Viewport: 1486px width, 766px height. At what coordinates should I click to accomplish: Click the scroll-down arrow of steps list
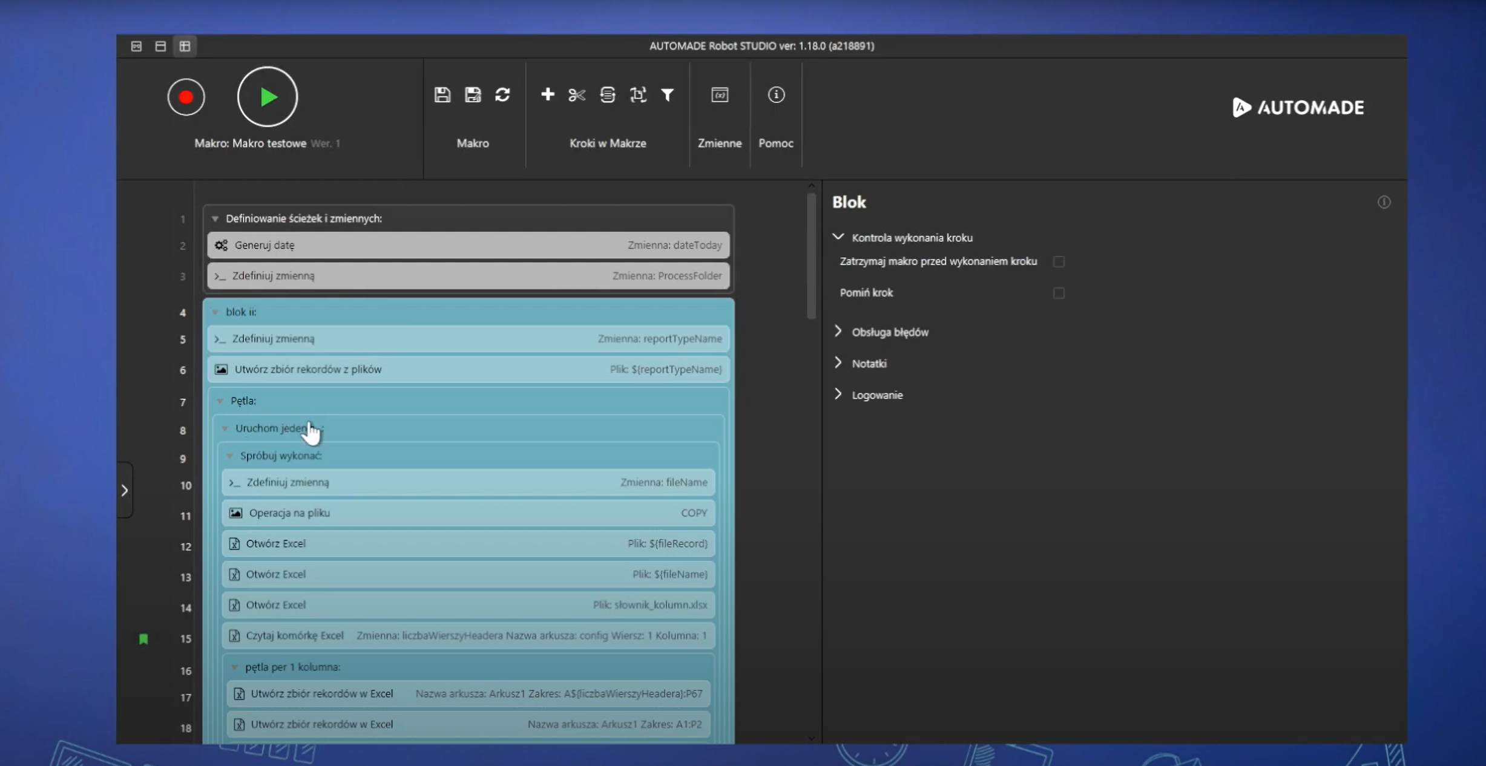pyautogui.click(x=812, y=738)
